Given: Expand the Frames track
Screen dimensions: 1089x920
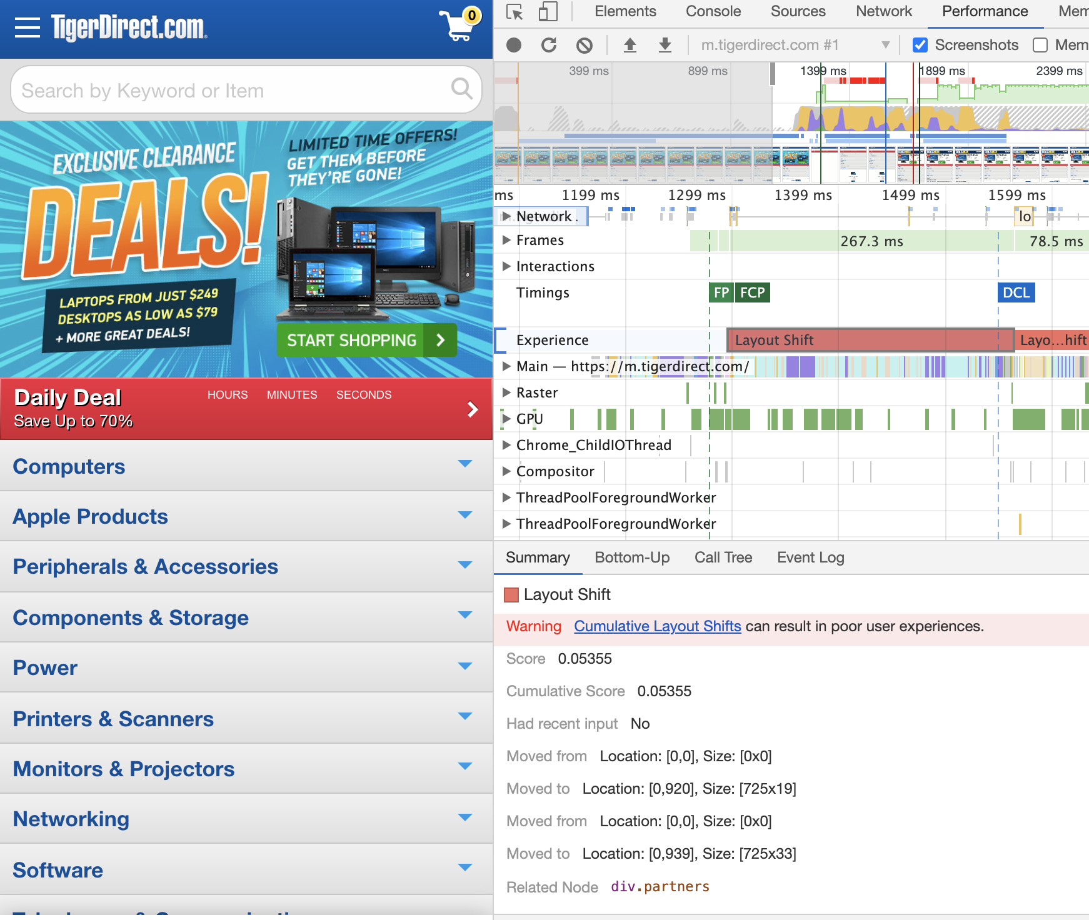Looking at the screenshot, I should [506, 240].
